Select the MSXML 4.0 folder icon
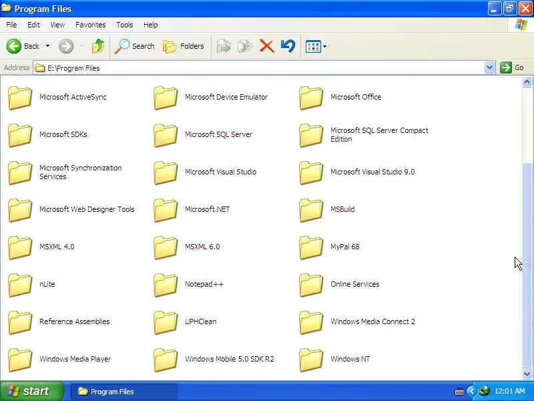The image size is (534, 401). coord(20,248)
